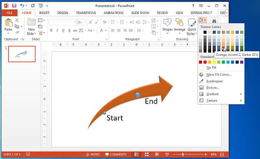Toggle Bold formatting
260x159 pixels.
click(51, 31)
